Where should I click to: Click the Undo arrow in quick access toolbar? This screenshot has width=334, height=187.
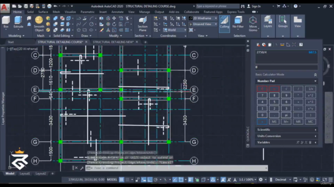tap(55, 6)
